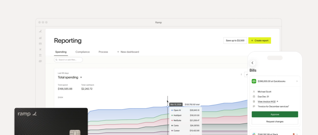Click the $166,585.88 total spend value

click(x=65, y=89)
